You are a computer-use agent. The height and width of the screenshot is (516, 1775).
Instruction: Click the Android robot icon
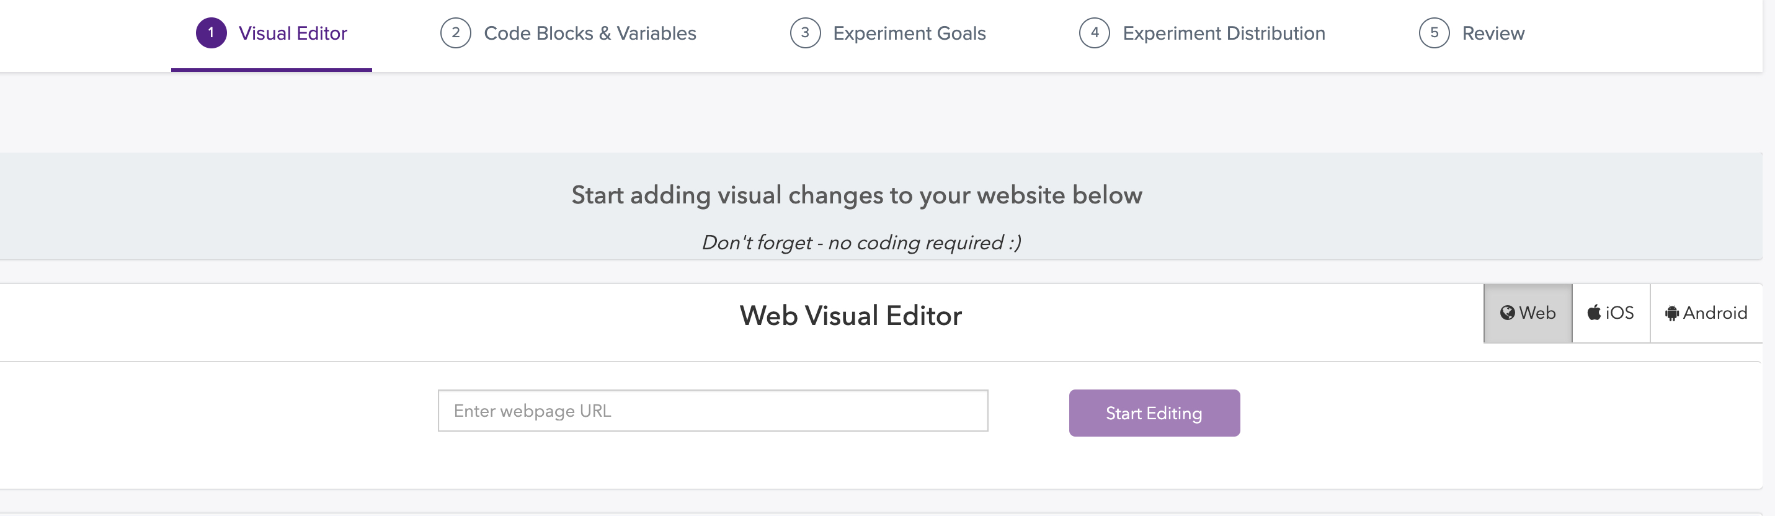point(1671,313)
